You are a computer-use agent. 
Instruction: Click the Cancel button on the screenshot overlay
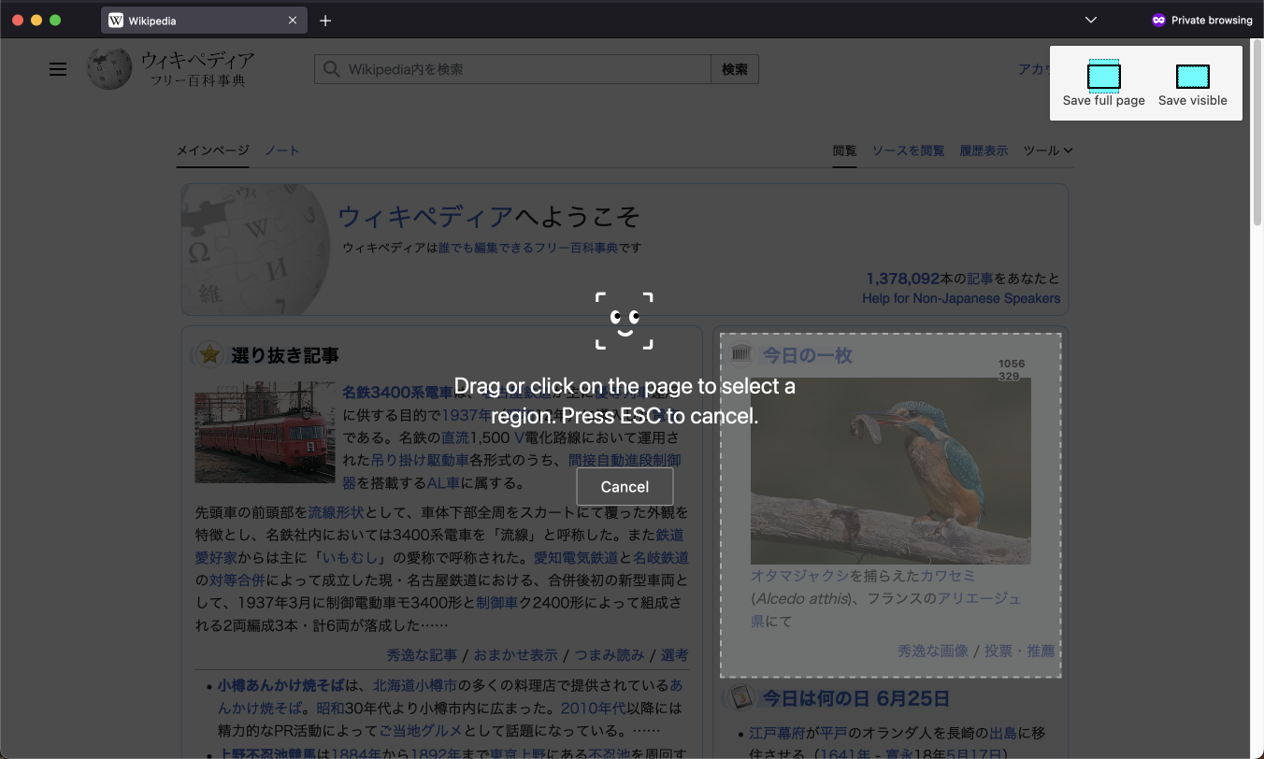click(625, 486)
